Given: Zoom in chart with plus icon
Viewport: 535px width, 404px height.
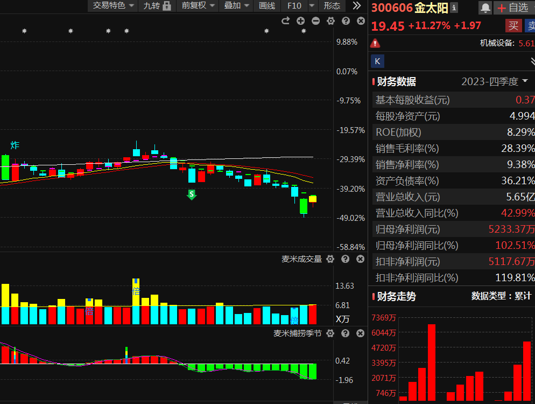Looking at the screenshot, I should click(300, 21).
